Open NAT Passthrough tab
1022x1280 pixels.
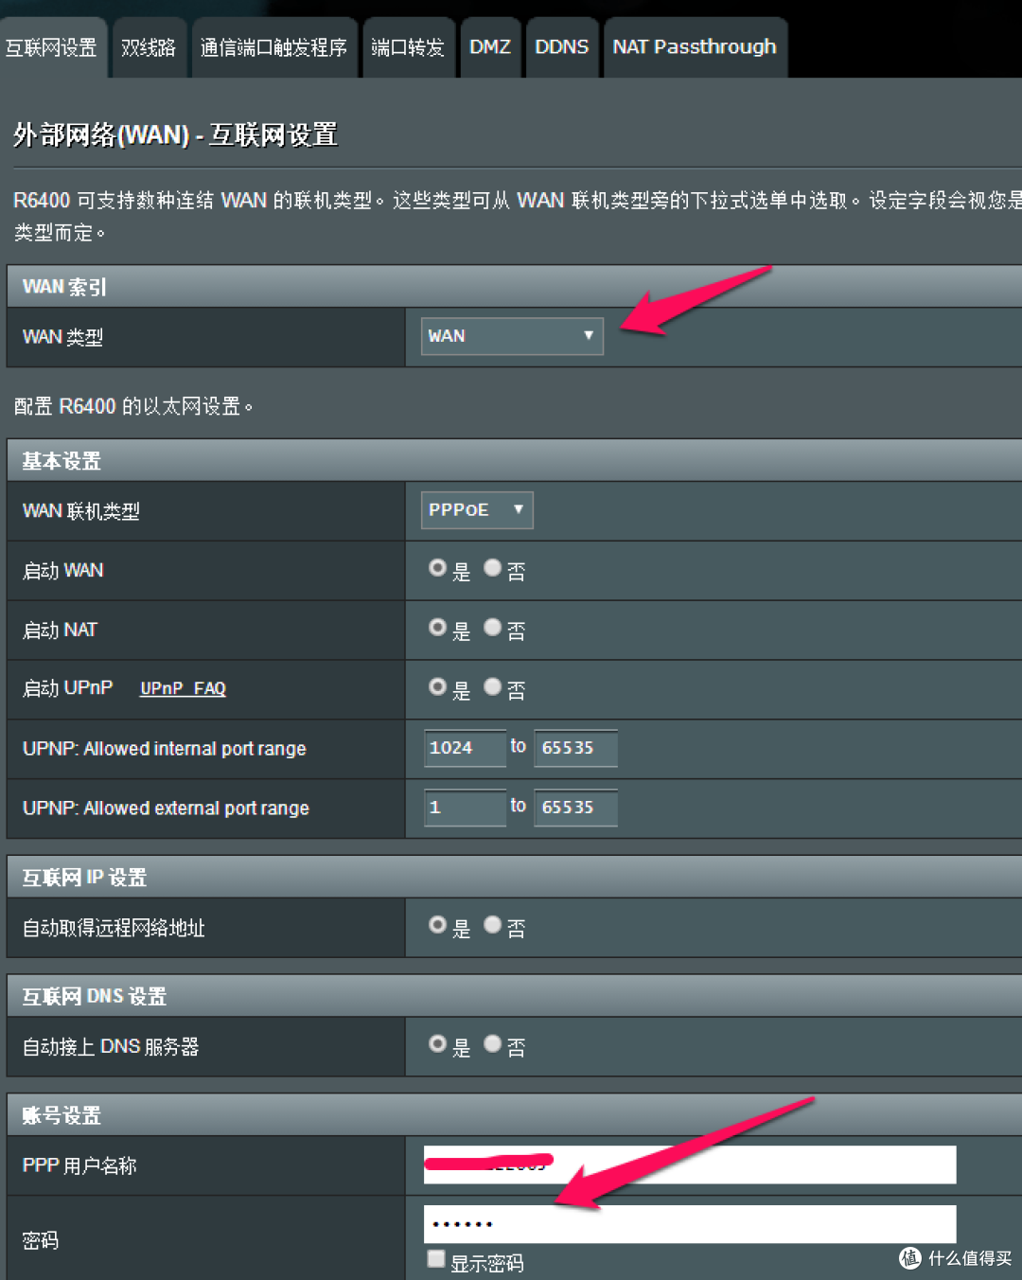tap(694, 47)
